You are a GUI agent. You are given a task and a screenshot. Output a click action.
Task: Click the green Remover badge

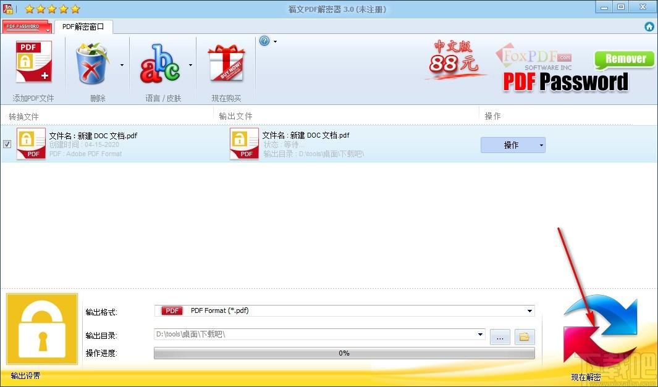[625, 59]
